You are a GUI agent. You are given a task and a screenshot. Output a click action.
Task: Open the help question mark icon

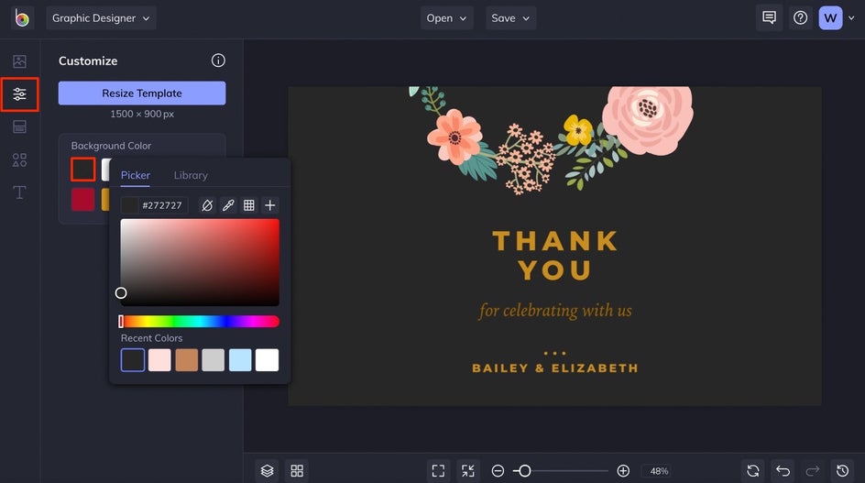tap(800, 17)
